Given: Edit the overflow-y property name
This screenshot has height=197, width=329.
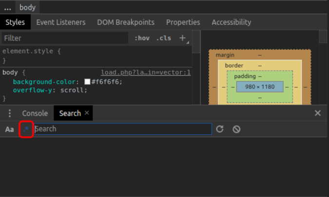Looking at the screenshot, I should tap(32, 90).
